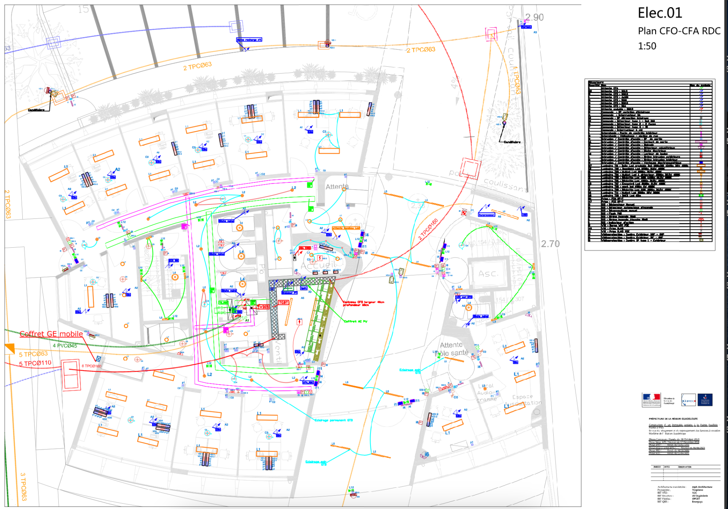Screen dimensions: 728x509
Task: Click the red square chamber near coulissant gate
Action: pos(470,168)
